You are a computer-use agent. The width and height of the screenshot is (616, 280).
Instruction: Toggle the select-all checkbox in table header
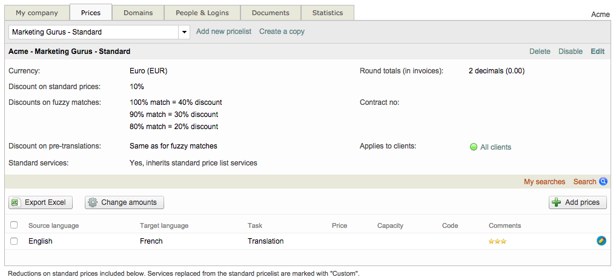point(14,225)
